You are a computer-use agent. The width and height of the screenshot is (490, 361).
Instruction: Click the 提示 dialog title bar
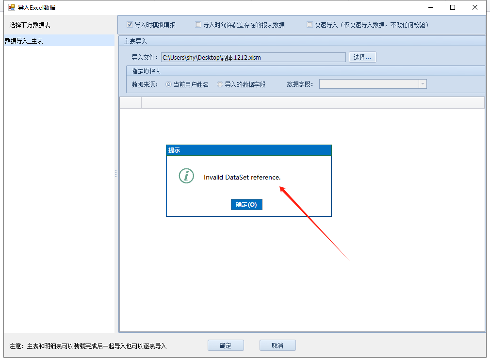(x=248, y=150)
